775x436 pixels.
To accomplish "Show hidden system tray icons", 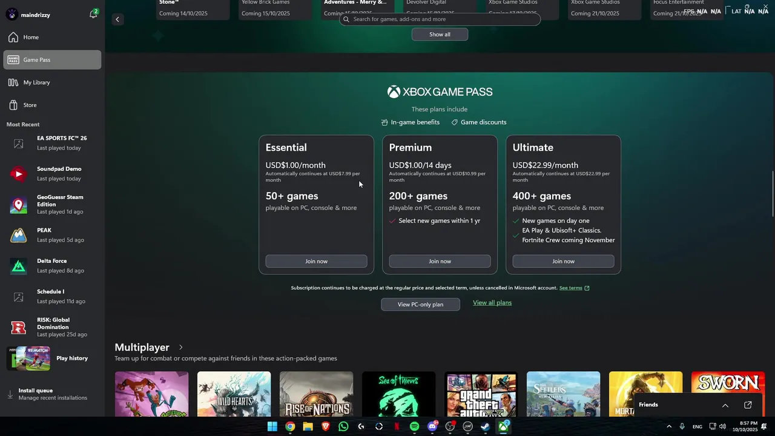I will pos(669,426).
